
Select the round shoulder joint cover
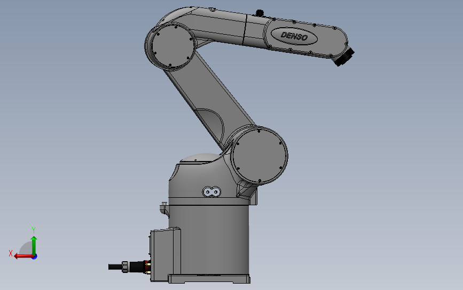(x=259, y=155)
